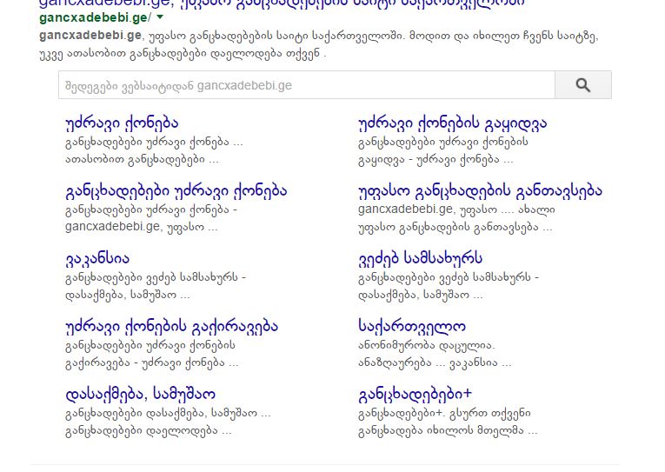Image resolution: width=665 pixels, height=472 pixels.
Task: Open sitelink 'უფასო განცხადების განთავსება'
Action: pyautogui.click(x=480, y=191)
